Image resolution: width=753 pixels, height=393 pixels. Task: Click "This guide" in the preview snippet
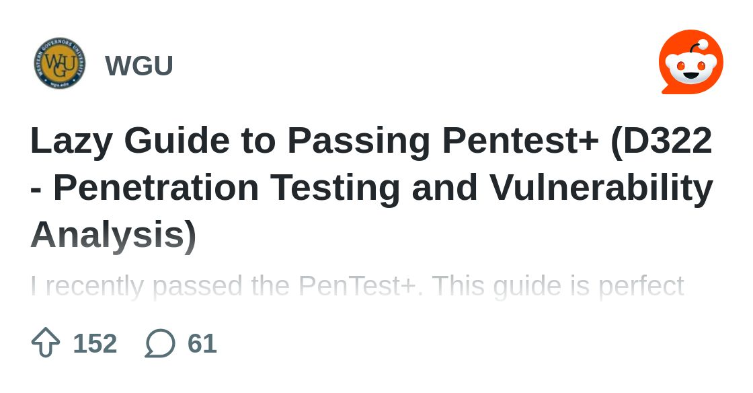(496, 287)
